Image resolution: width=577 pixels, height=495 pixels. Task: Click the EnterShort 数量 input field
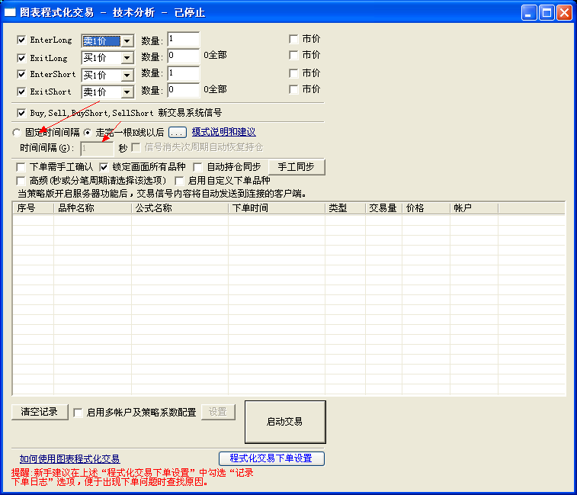(x=183, y=74)
